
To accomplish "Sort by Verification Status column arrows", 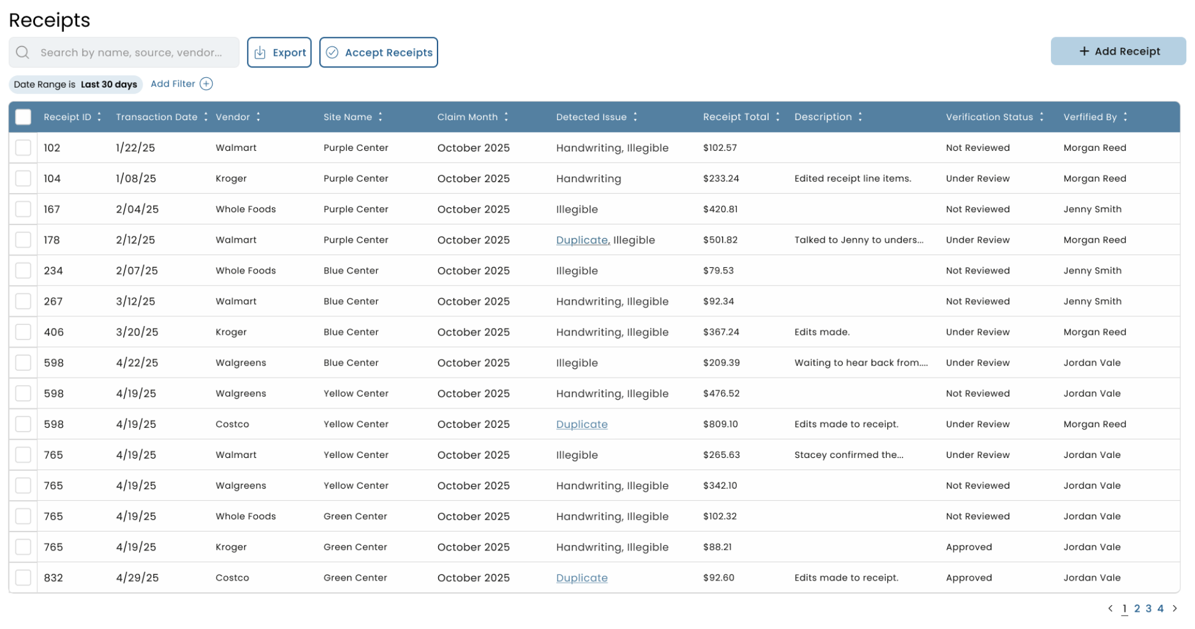I will [1042, 117].
